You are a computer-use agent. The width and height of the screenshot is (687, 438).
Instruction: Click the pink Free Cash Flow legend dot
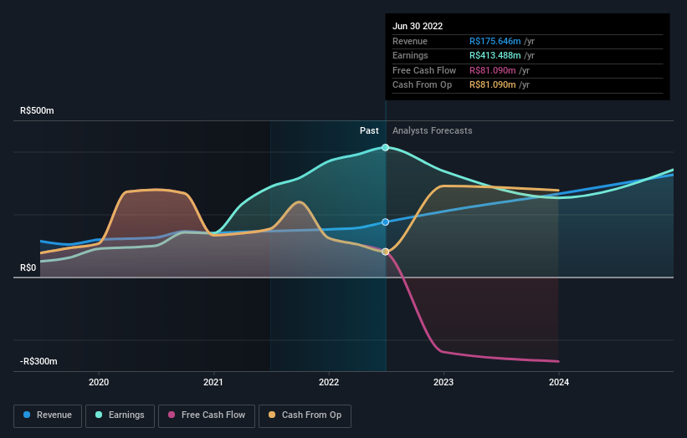tap(172, 415)
